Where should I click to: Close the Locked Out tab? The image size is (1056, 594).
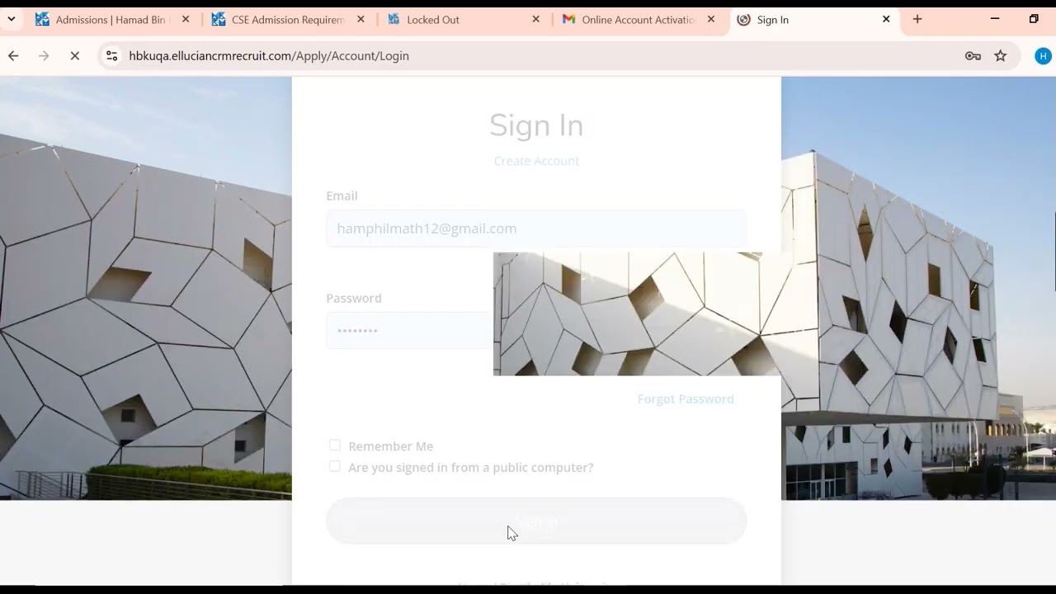tap(536, 20)
